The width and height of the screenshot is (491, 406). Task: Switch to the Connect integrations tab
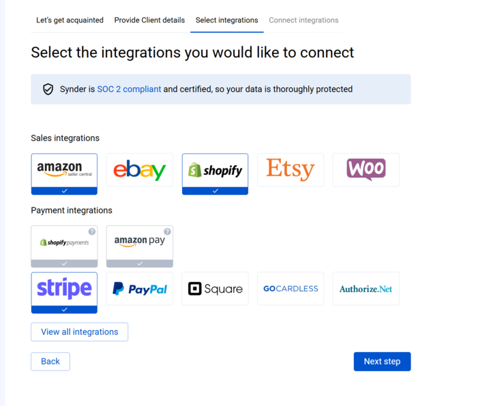pos(303,20)
